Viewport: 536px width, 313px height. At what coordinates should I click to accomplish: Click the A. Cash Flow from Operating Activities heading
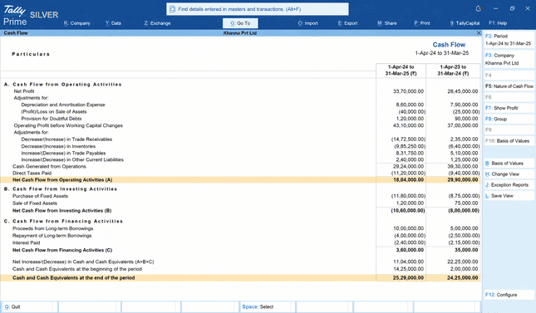63,85
